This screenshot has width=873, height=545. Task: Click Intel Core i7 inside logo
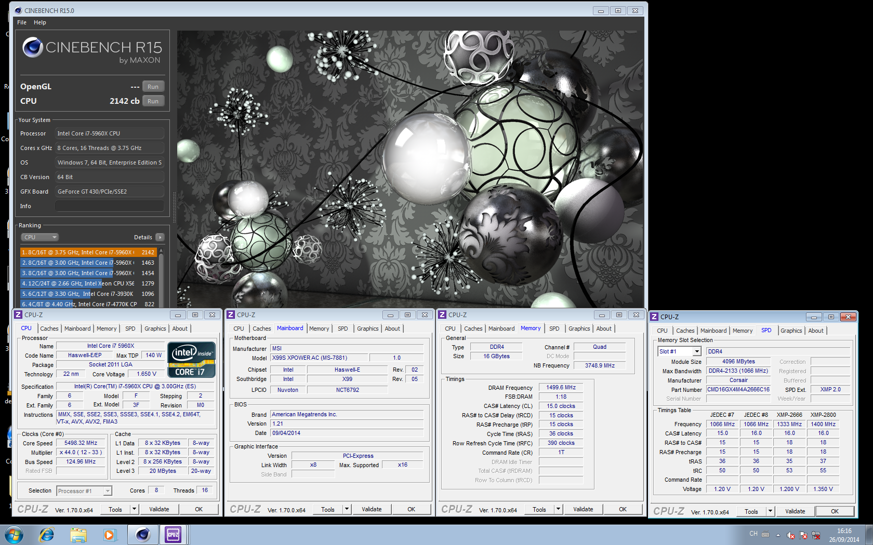(191, 359)
